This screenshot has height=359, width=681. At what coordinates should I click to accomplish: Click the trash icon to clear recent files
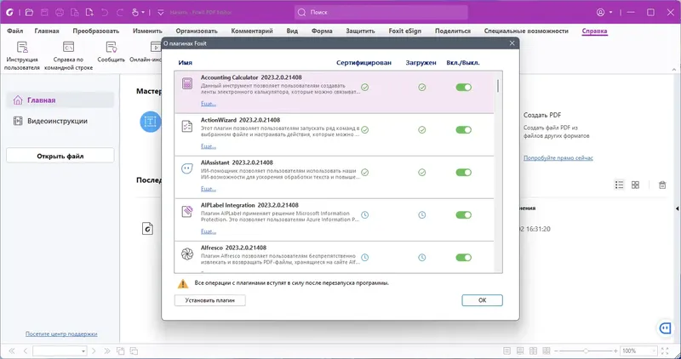pos(662,185)
